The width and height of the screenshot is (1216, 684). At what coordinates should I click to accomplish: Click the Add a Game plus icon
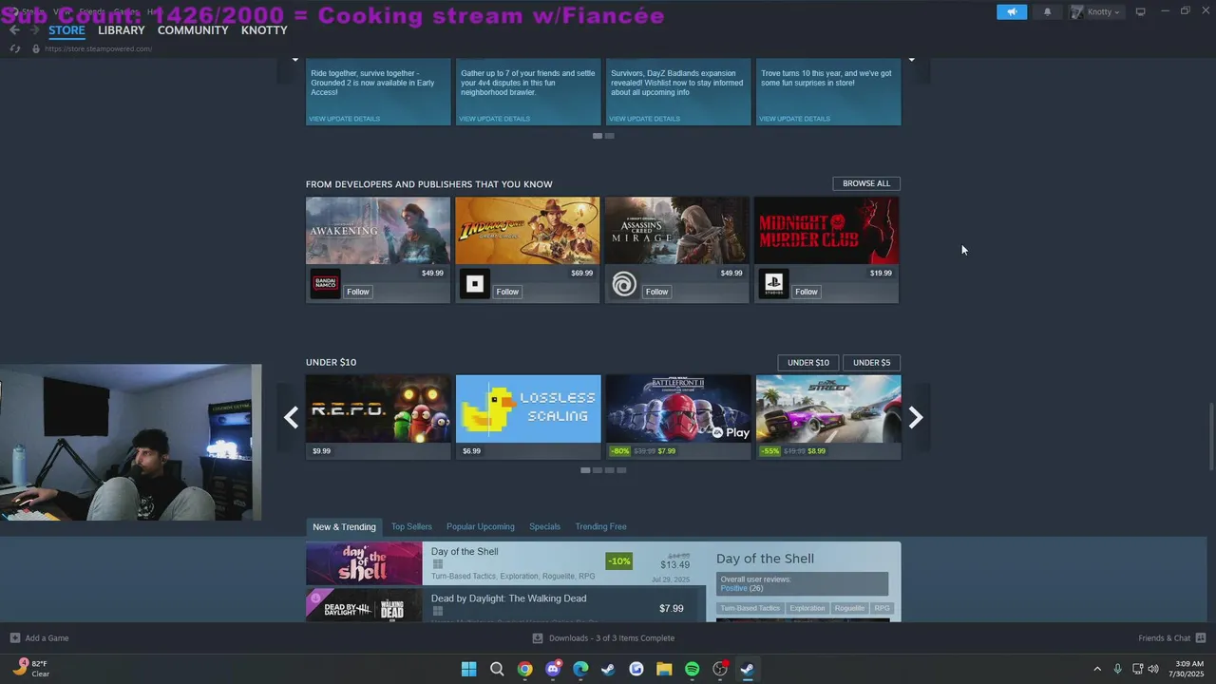tap(14, 637)
